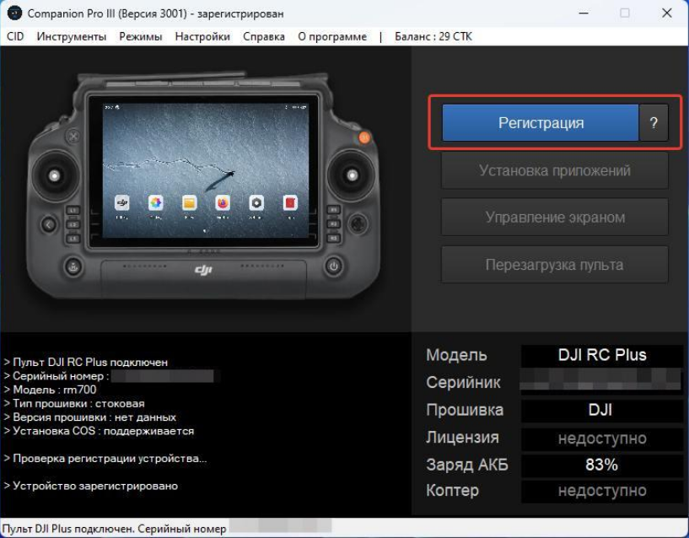The image size is (689, 538).
Task: Close the Companion Pro III window
Action: click(x=667, y=13)
